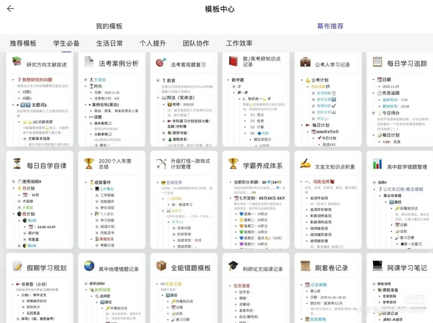Image resolution: width=433 pixels, height=323 pixels.
Task: Click the bow icon of 升级打怪游戏式计划管理
Action: 161,164
